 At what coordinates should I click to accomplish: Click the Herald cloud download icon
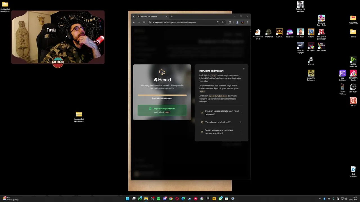pyautogui.click(x=162, y=72)
